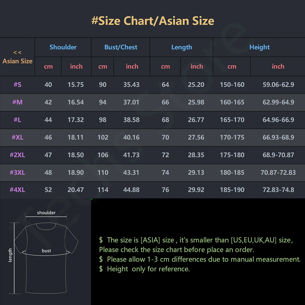Choose the #XL size row label
The image size is (305, 305).
pyautogui.click(x=18, y=137)
